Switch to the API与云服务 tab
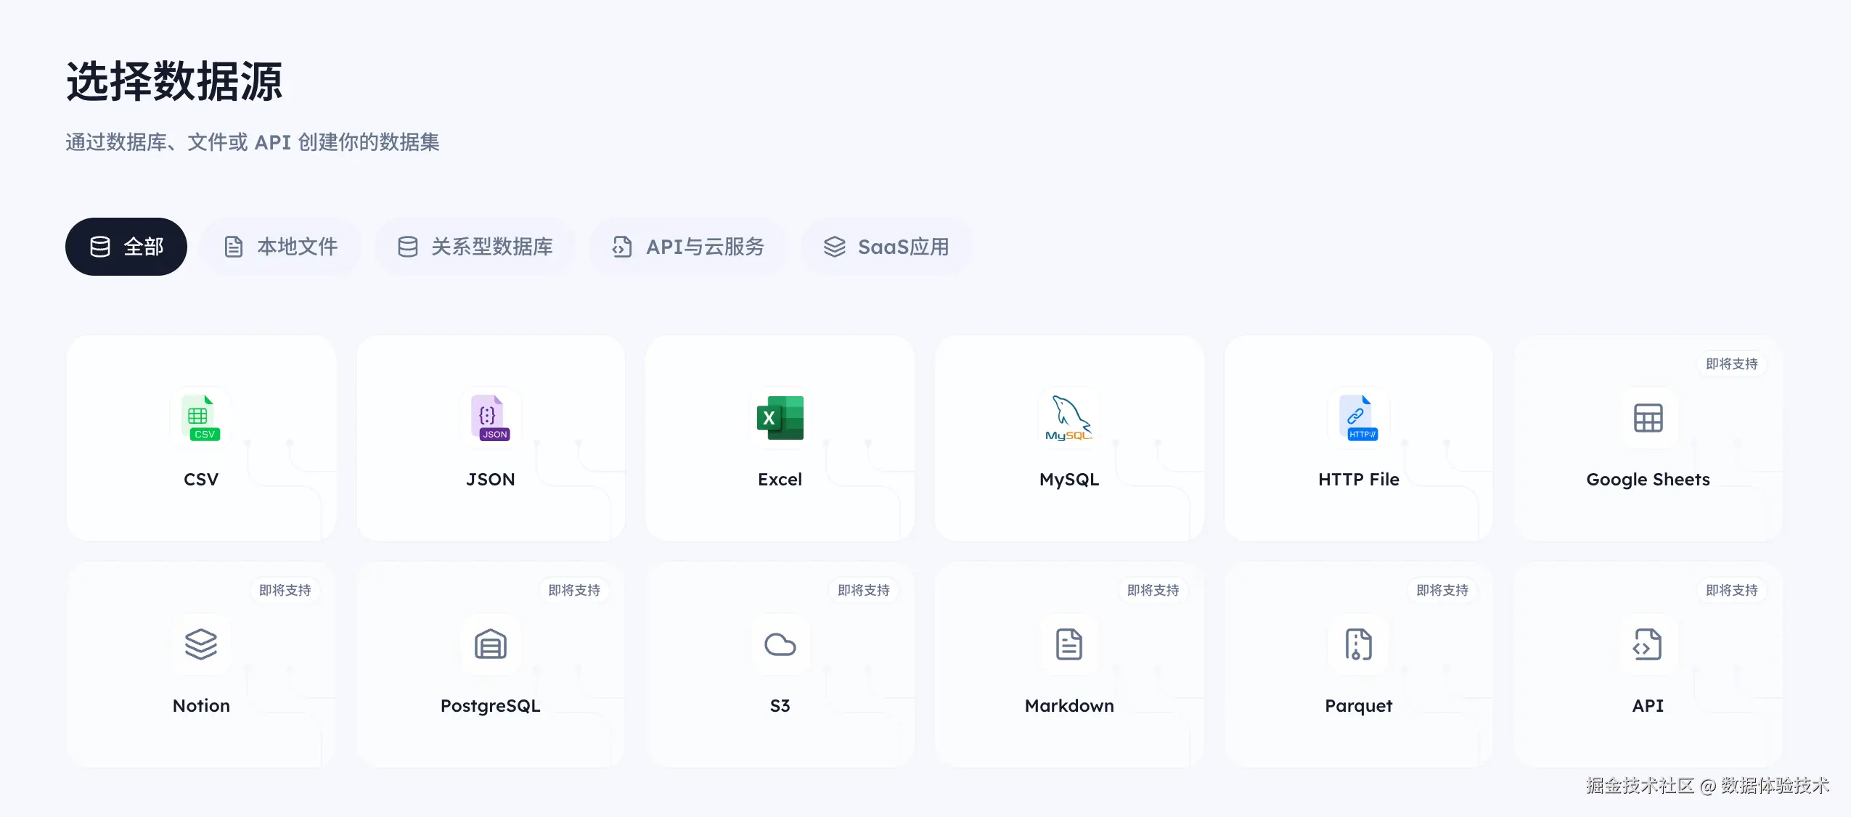 688,247
